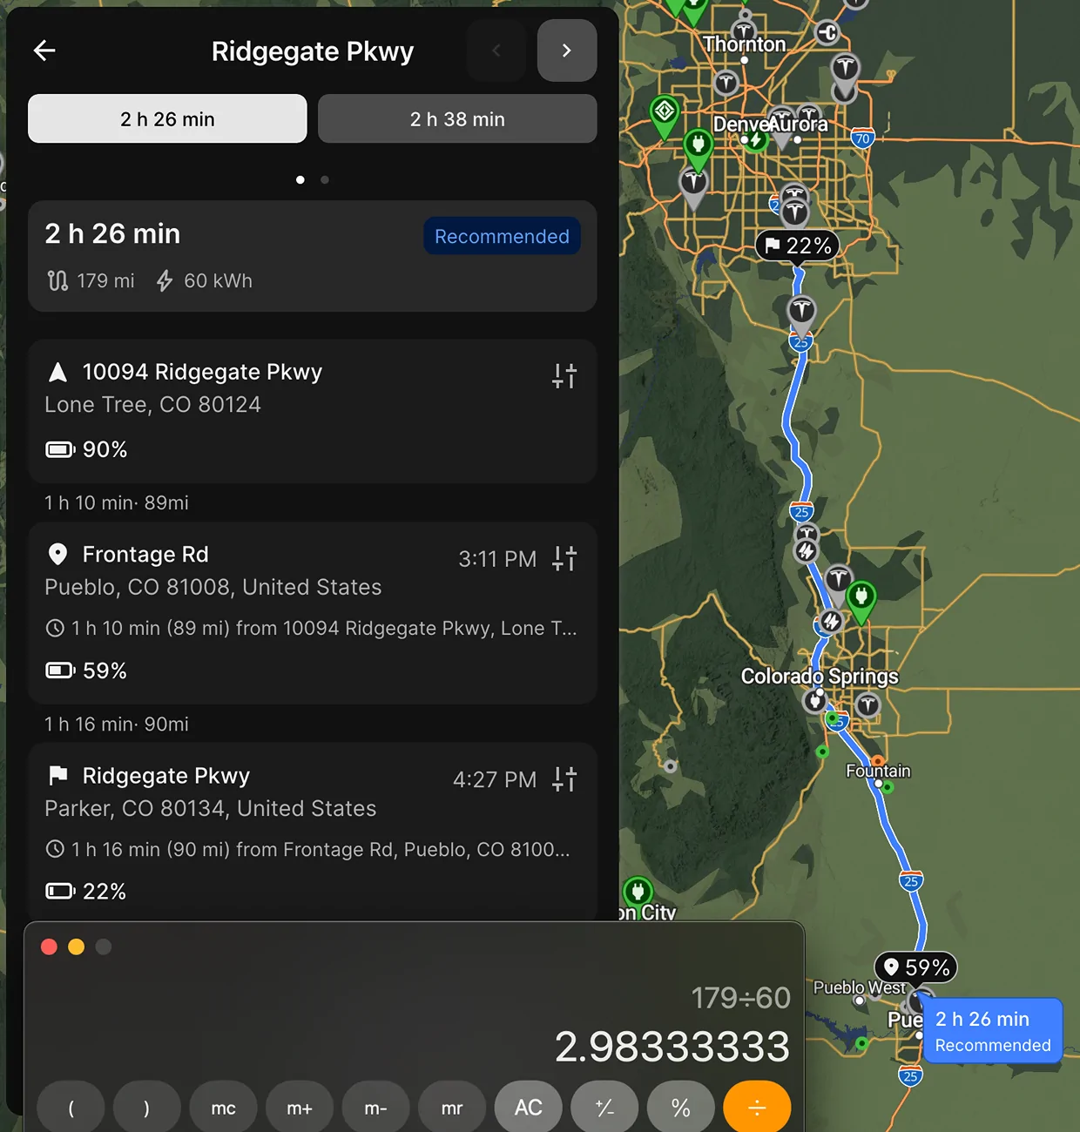Click the Colorado Springs map label
Screen dimensions: 1080x1132
tap(820, 677)
